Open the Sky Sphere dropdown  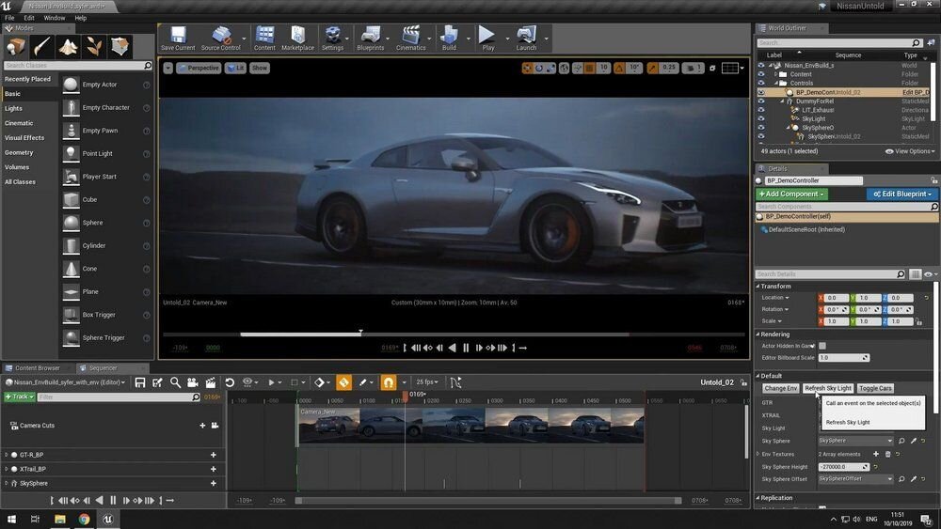pyautogui.click(x=854, y=441)
